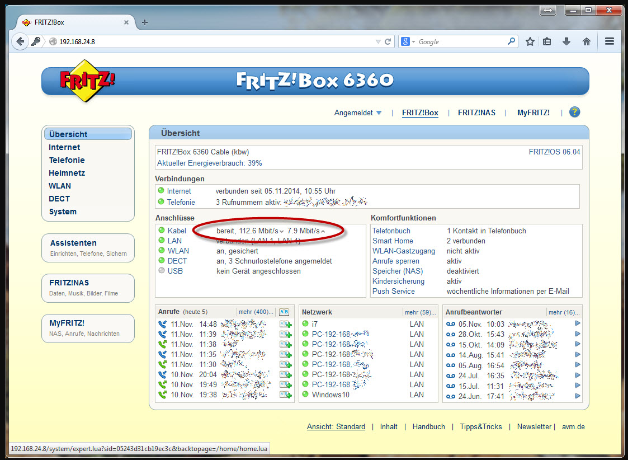Play voicemail from 24.Jun. 17:41
This screenshot has width=628, height=460.
578,396
